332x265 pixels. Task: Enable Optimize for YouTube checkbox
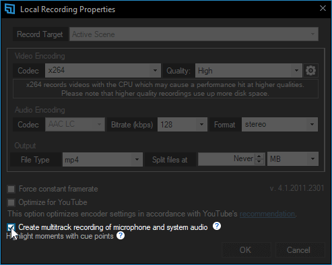click(x=11, y=202)
